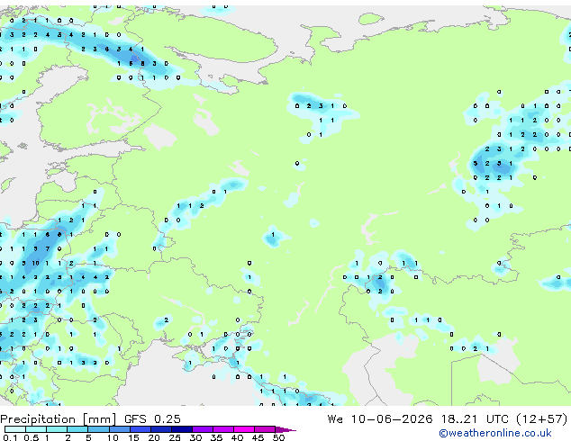Viewport: 571px width, 441px height.
Task: Click the '(12+57)' forecast offset text
Action: pos(541,419)
